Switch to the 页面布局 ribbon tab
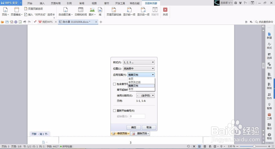 (56, 3)
